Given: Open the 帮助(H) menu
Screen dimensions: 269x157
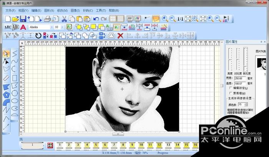Looking at the screenshot, I should (114, 10).
